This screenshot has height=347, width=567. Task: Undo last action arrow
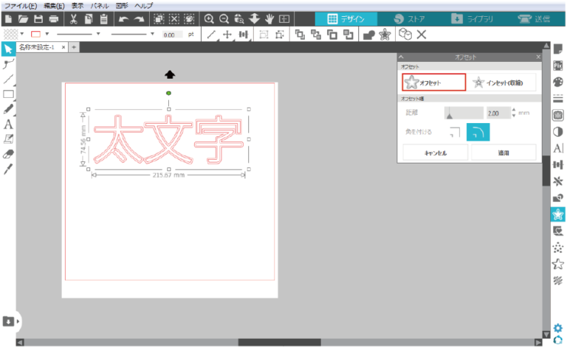point(124,19)
